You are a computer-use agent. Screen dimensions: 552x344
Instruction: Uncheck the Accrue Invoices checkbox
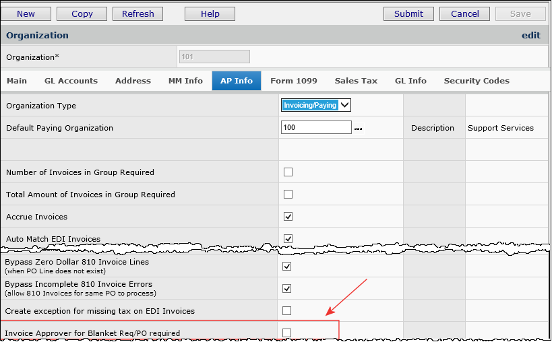coord(288,217)
